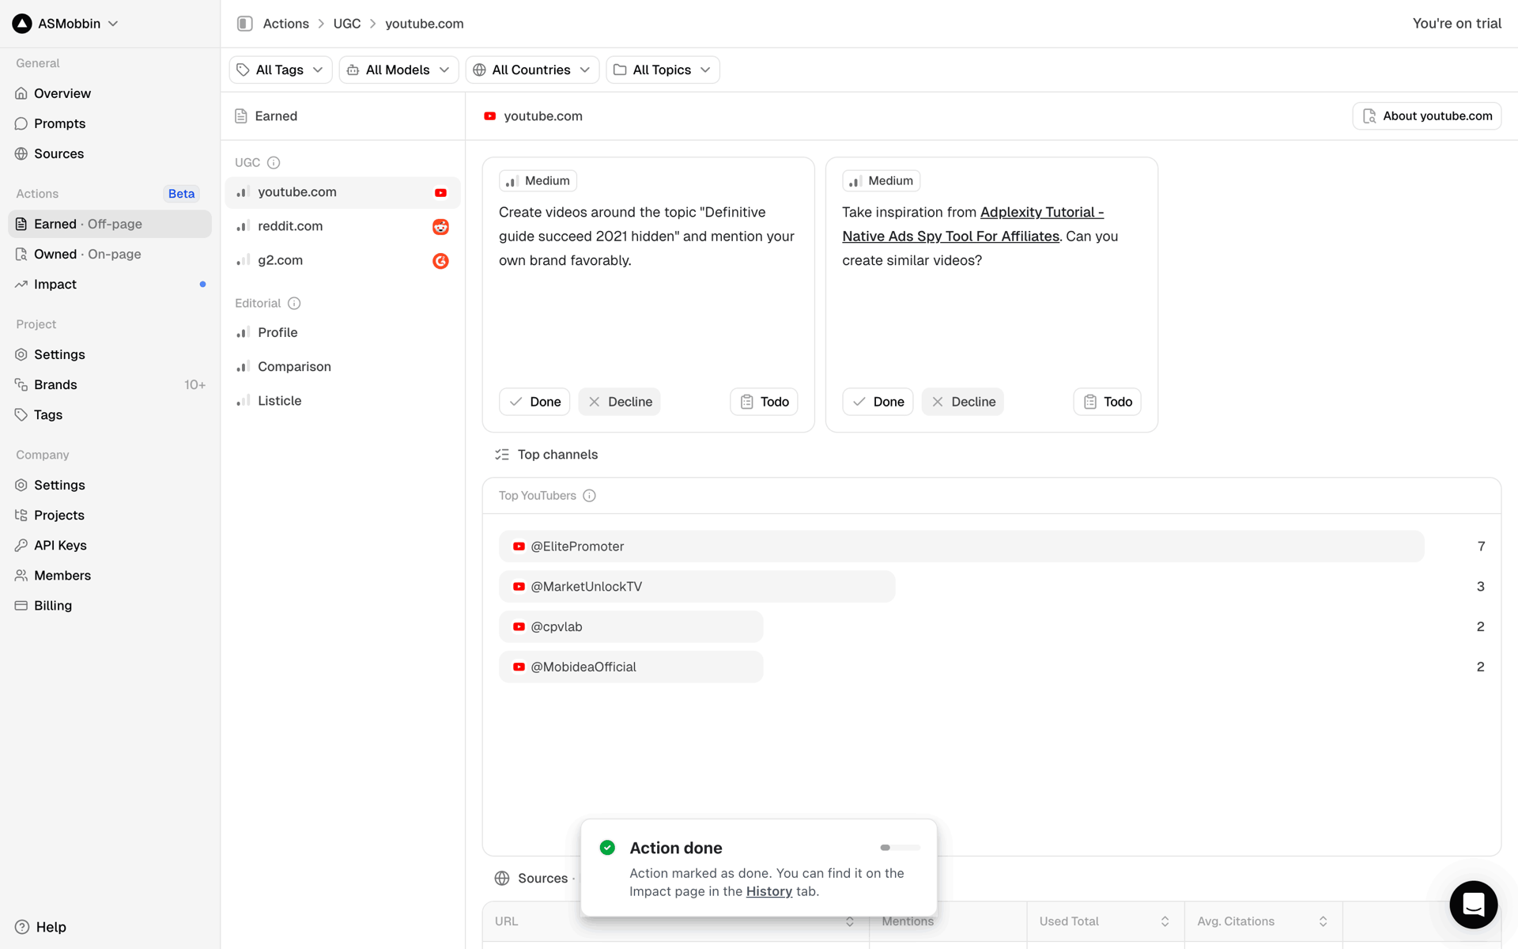Select Owned On-page actions

110,254
